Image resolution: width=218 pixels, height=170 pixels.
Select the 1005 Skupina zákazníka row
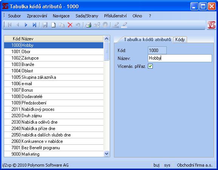pyautogui.click(x=54, y=77)
